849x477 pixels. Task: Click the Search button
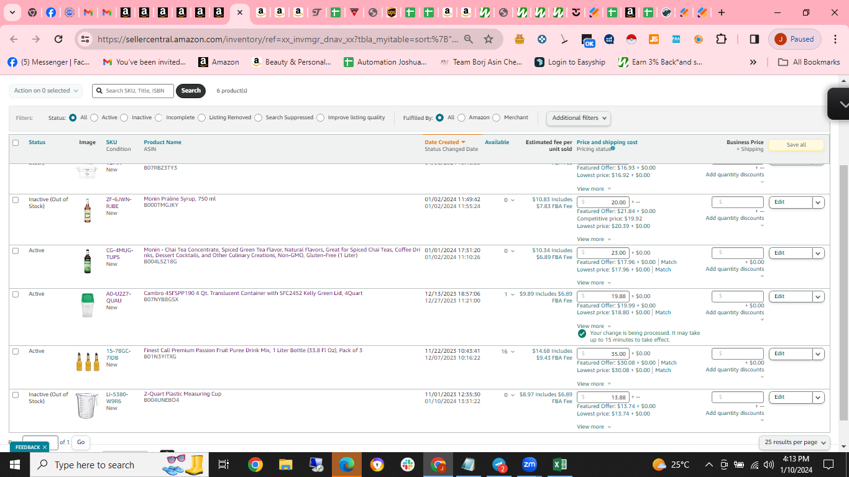(x=191, y=91)
